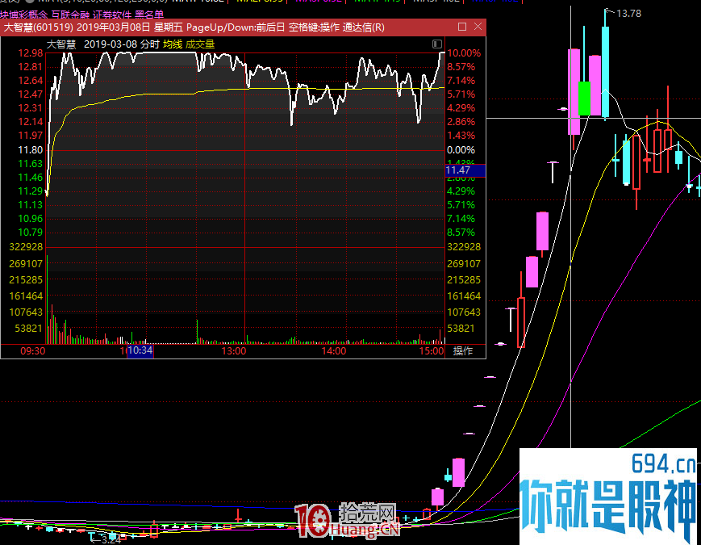Open the 互联金融 concept tag
The height and width of the screenshot is (545, 701).
[70, 15]
